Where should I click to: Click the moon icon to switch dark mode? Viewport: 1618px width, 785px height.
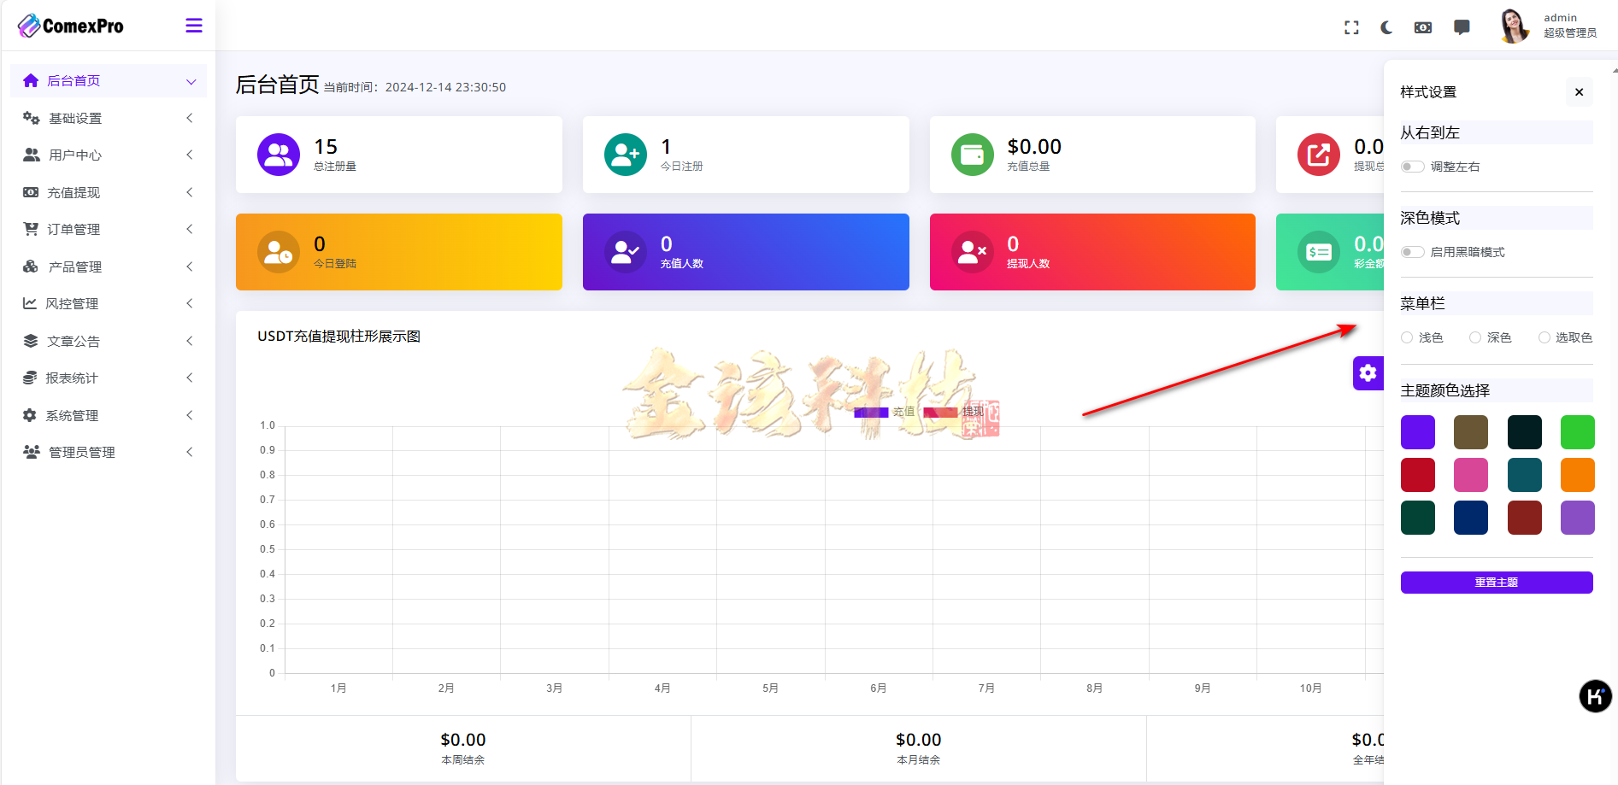coord(1386,27)
